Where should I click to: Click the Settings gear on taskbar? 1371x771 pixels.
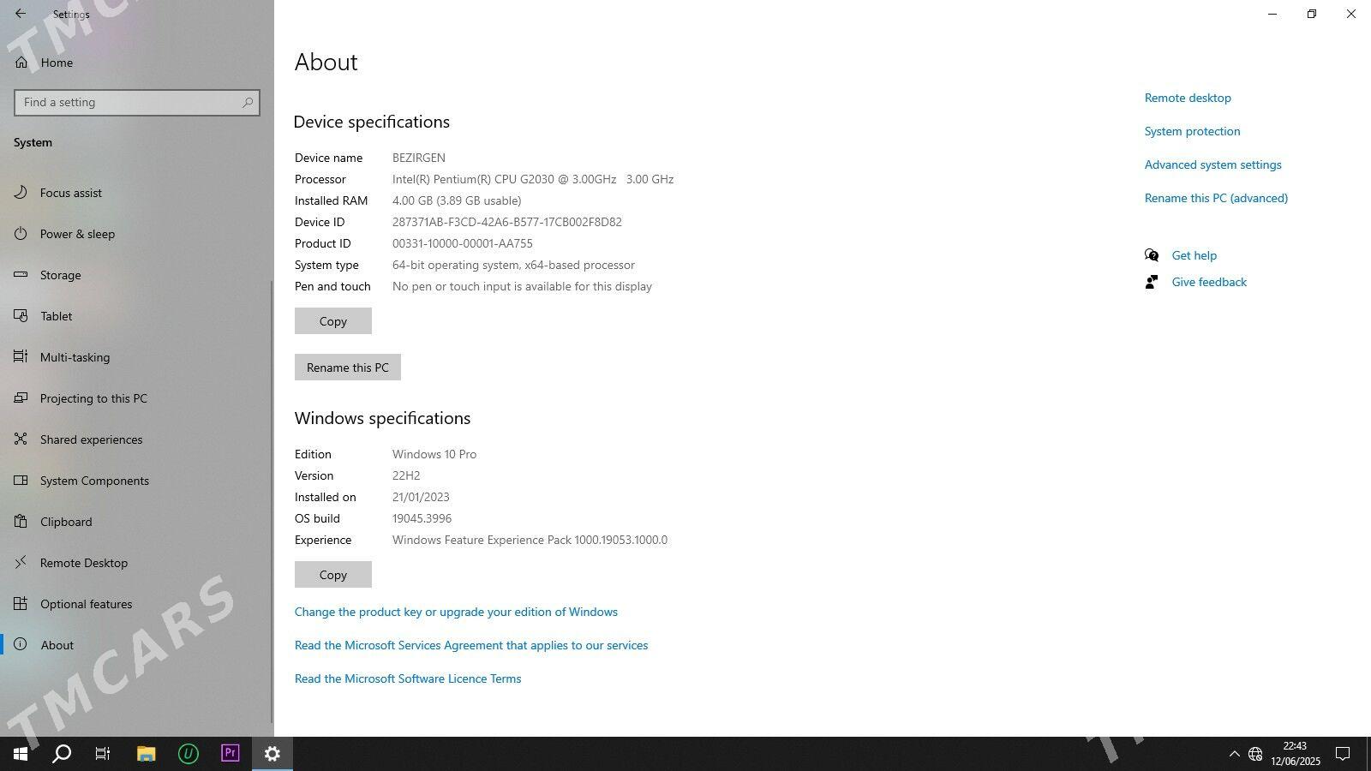(272, 754)
